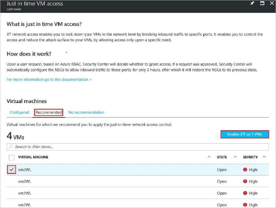Screen dimensions: 276x208
Task: Click High severity icon for vm7WL
Action: coord(245,205)
